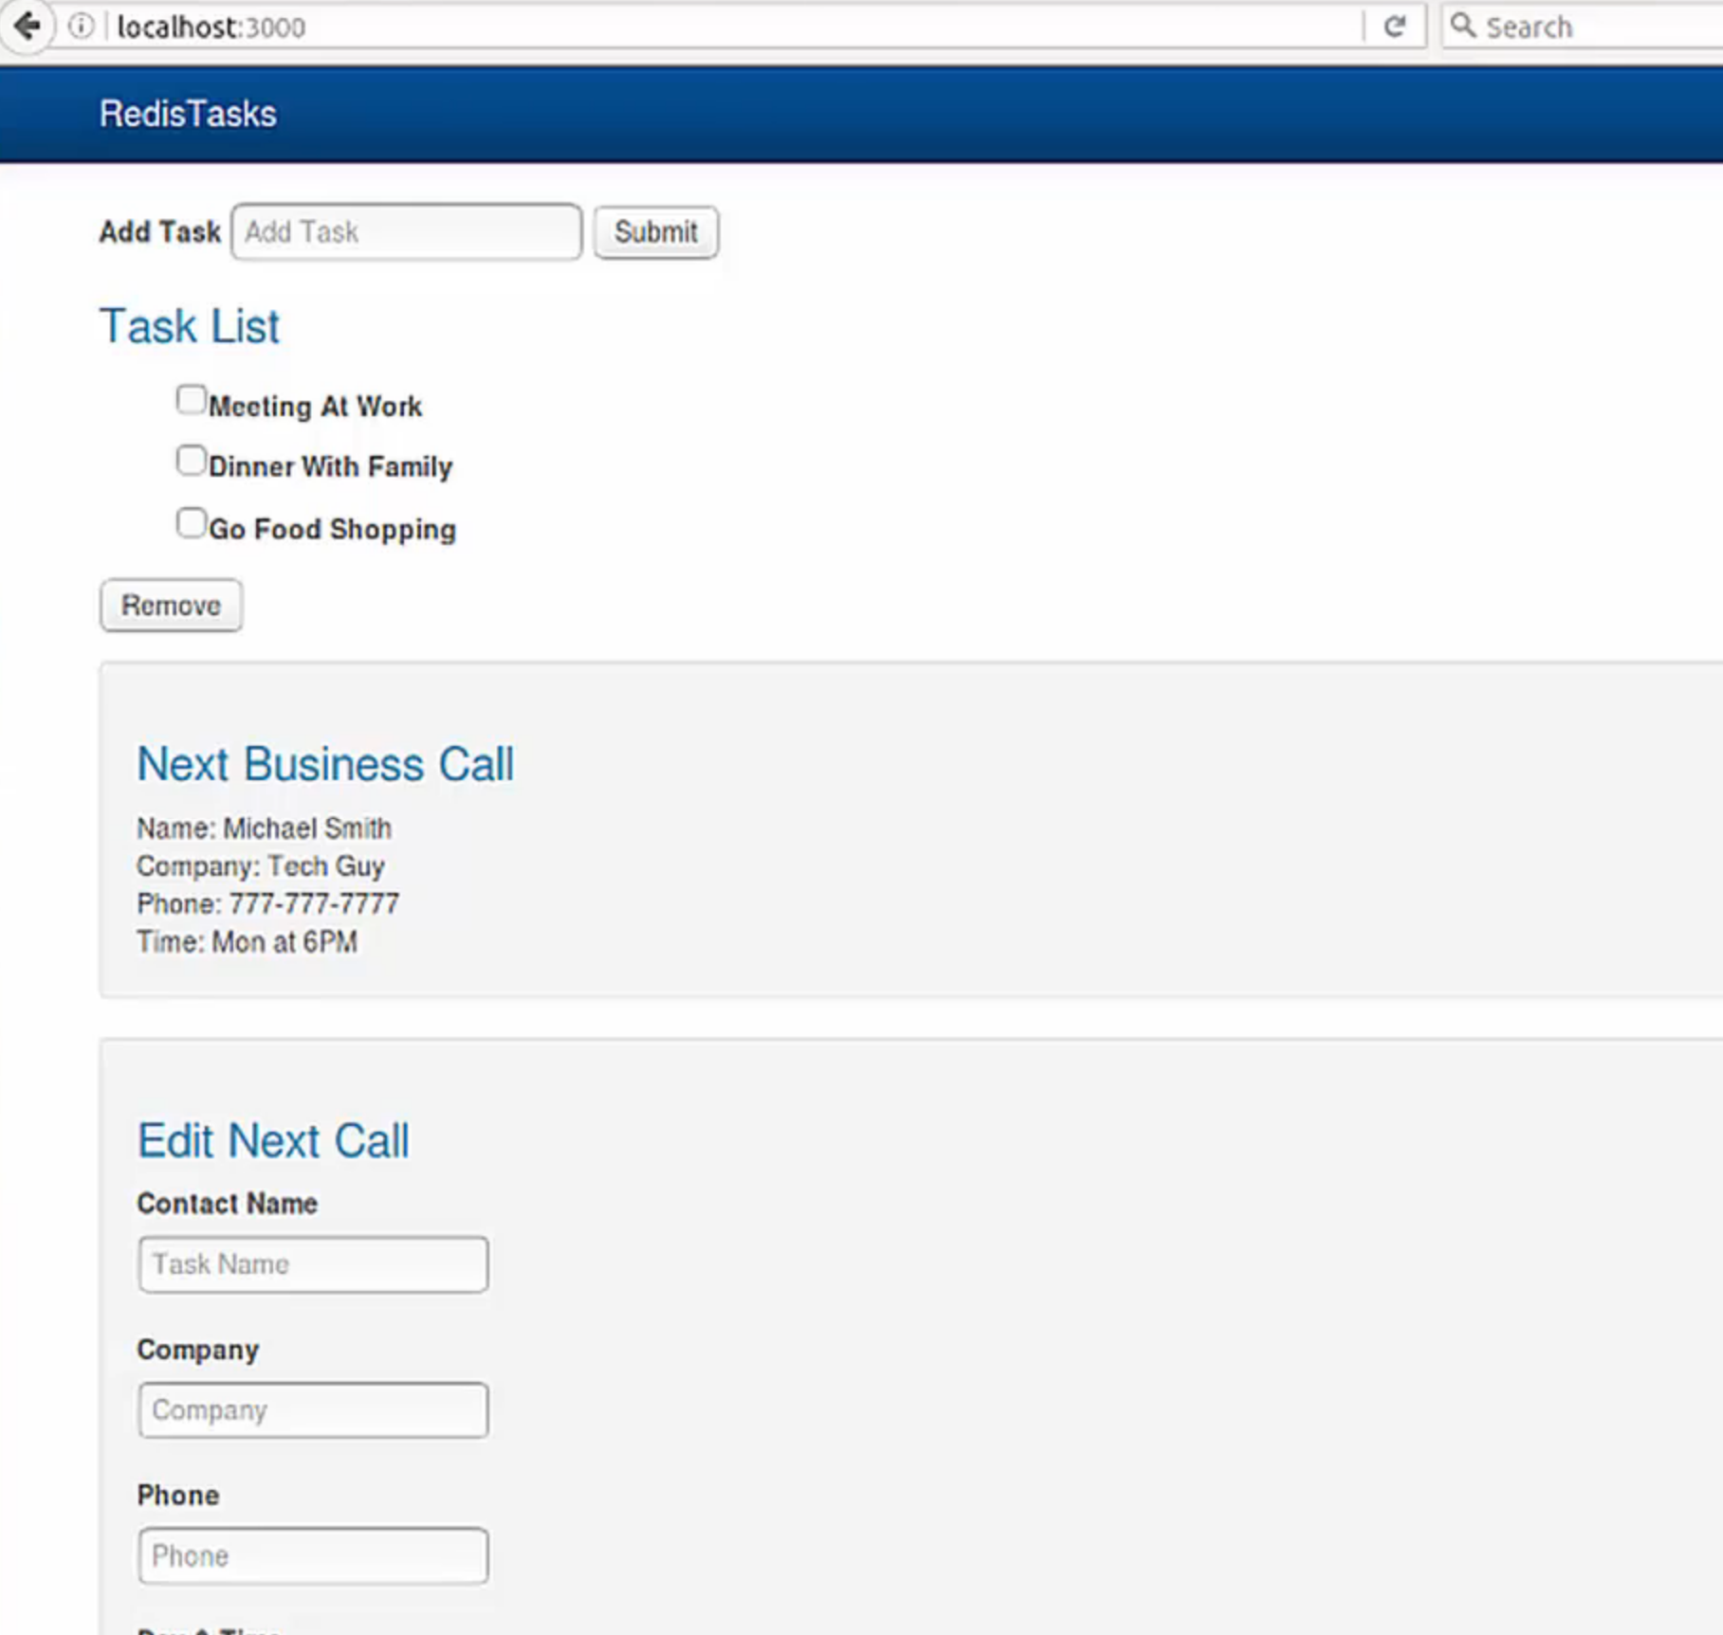Screen dimensions: 1723x1635
Task: Click the browser back arrow button
Action: pyautogui.click(x=27, y=26)
